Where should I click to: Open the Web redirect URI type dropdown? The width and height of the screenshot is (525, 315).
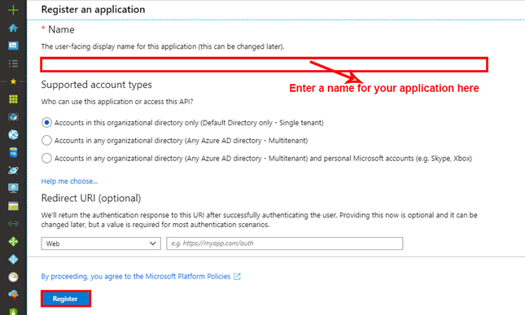tap(101, 243)
